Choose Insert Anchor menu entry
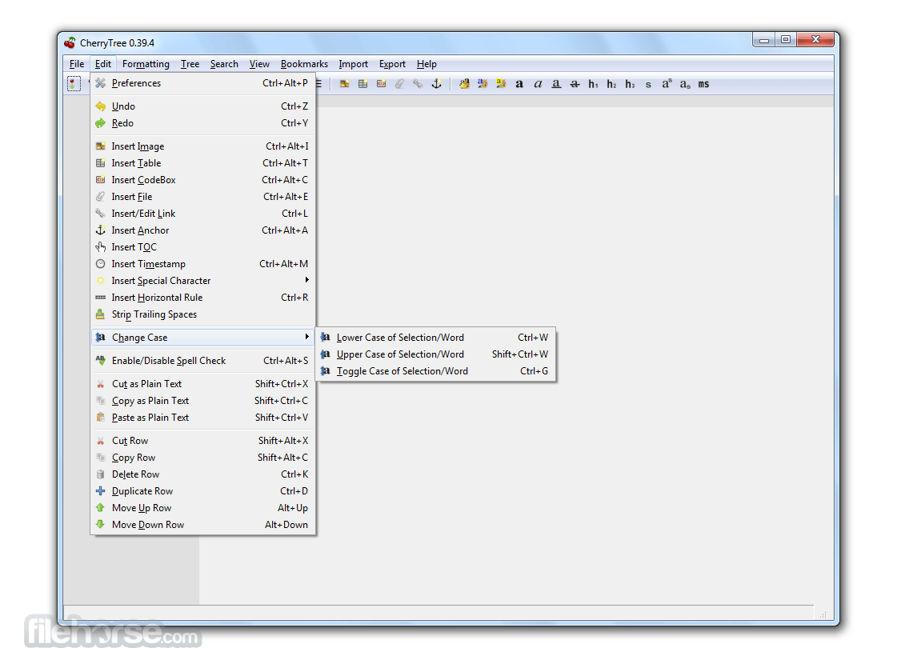 [203, 230]
